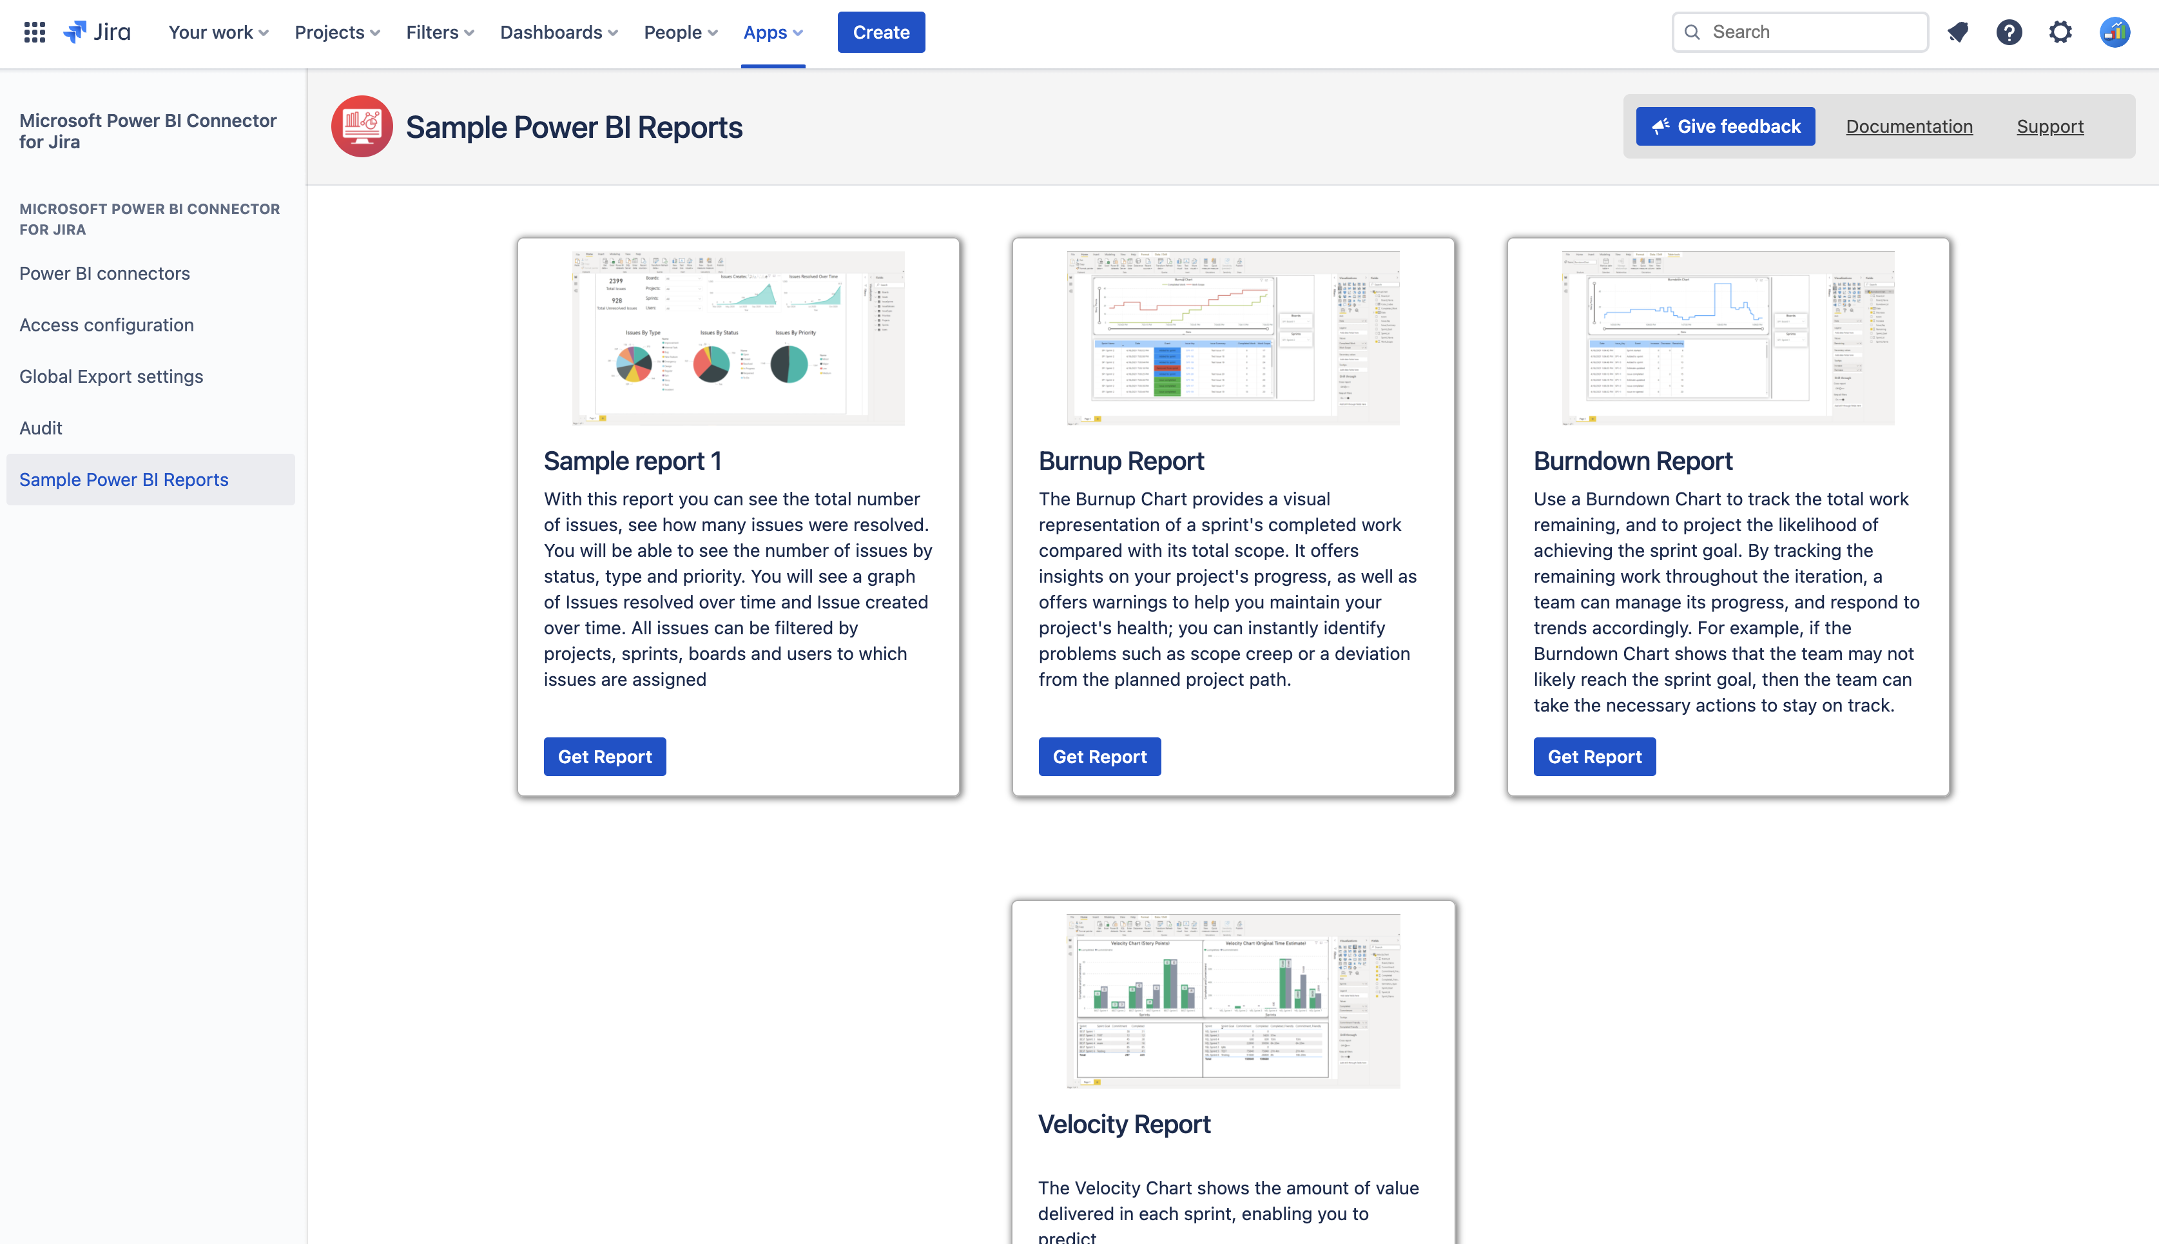Select the Audit sidebar item
The height and width of the screenshot is (1244, 2159).
tap(40, 427)
